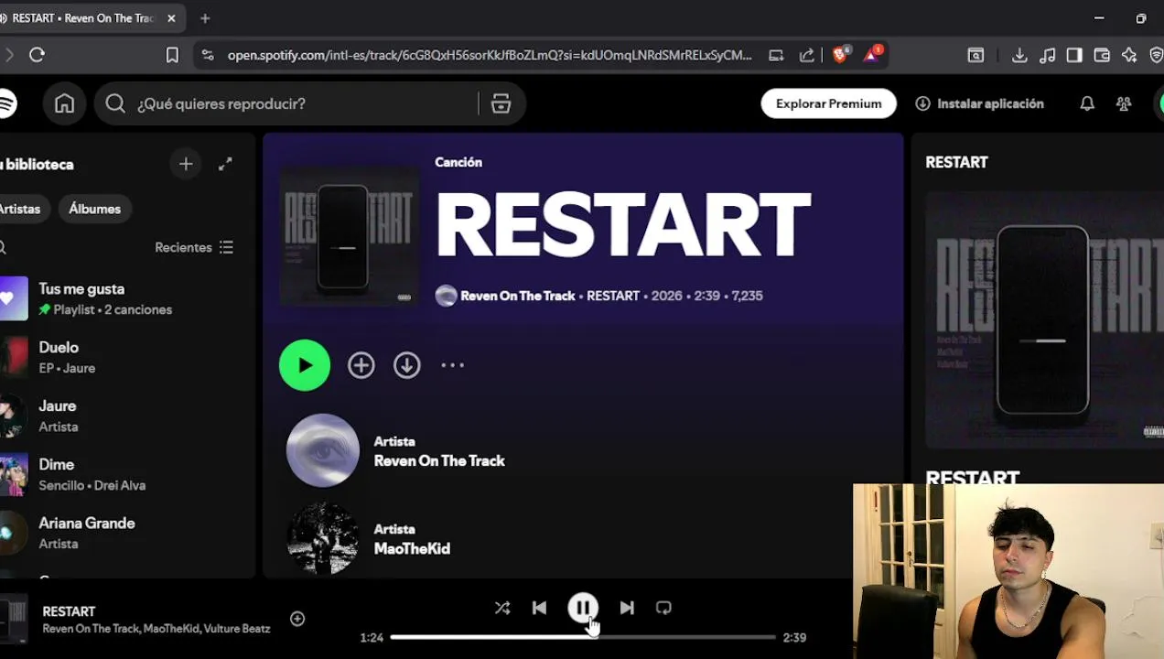This screenshot has width=1164, height=659.
Task: Open Tus me gusta playlist
Action: click(x=124, y=298)
